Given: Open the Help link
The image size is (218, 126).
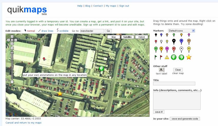Looking at the screenshot, I should 80,6.
